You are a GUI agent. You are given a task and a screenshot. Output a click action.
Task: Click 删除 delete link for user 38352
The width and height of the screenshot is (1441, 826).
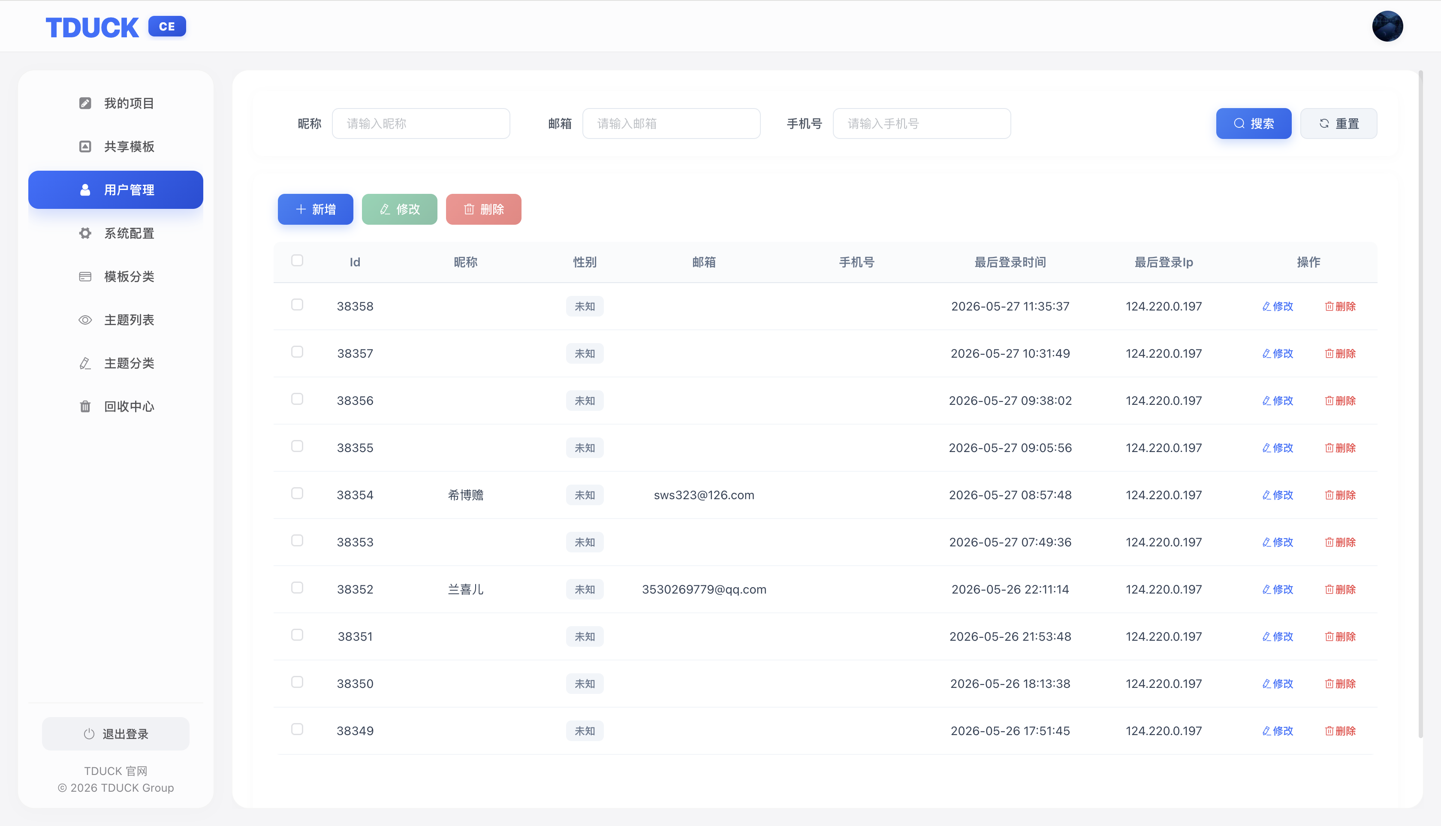[1340, 589]
